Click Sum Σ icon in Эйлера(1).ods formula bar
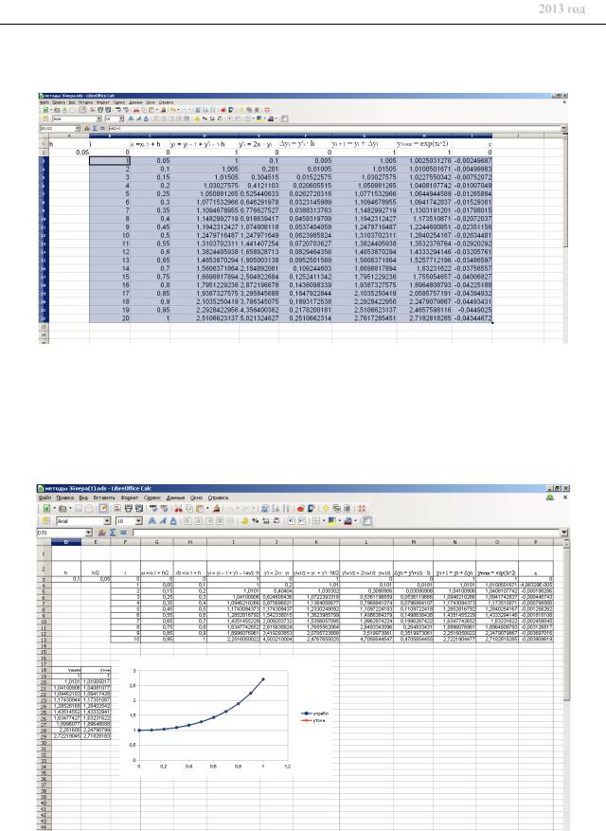This screenshot has width=606, height=831. [x=113, y=533]
